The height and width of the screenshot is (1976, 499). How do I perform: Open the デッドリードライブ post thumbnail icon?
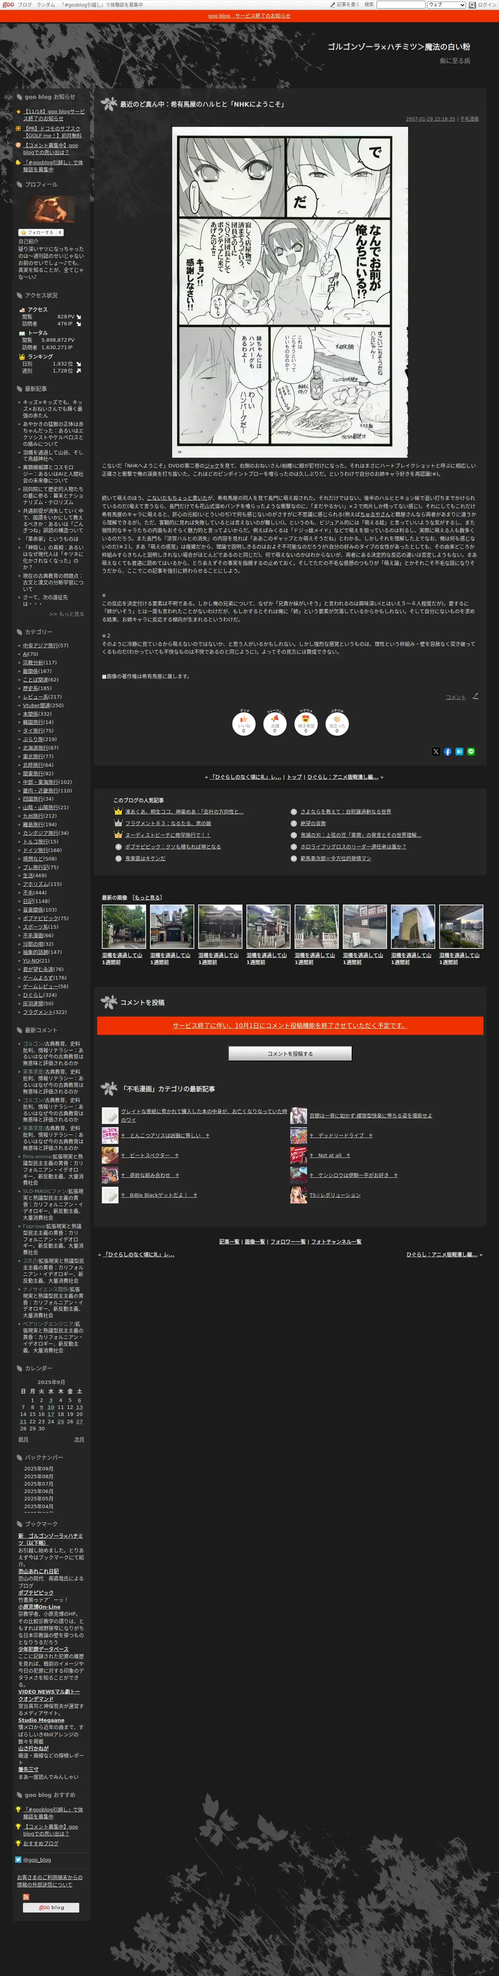(x=298, y=1135)
